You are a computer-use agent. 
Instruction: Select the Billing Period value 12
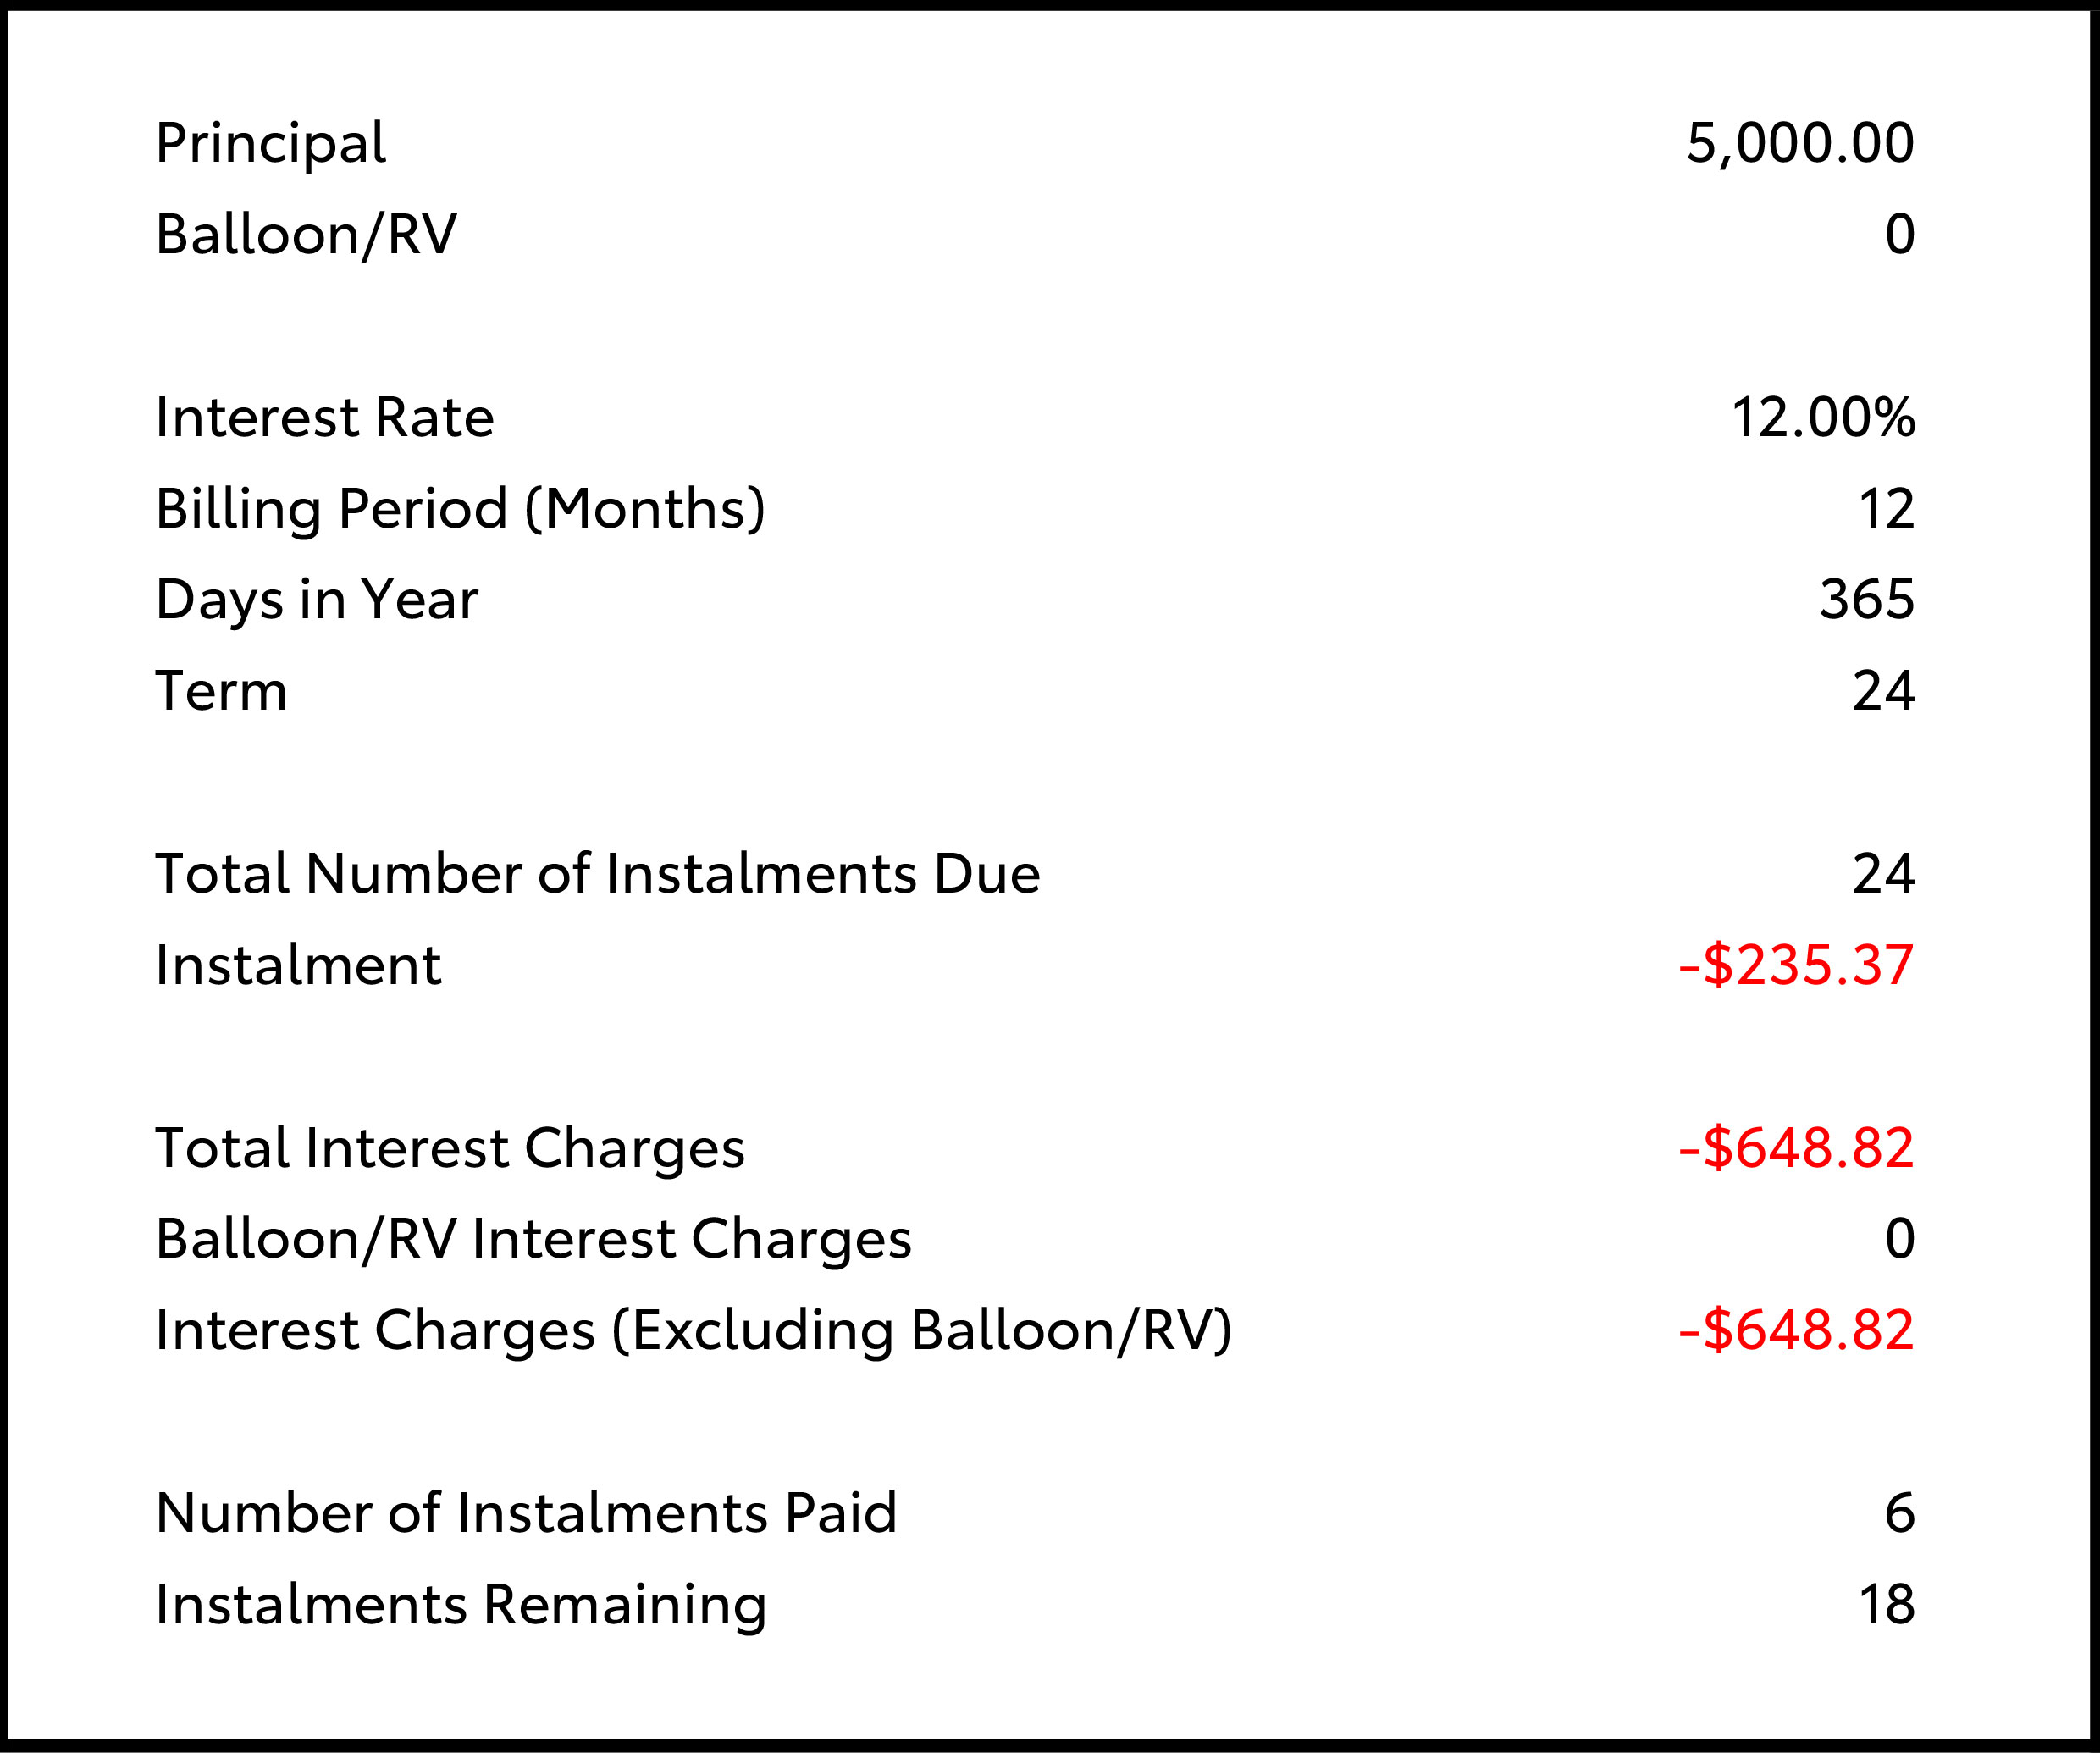(x=1886, y=508)
